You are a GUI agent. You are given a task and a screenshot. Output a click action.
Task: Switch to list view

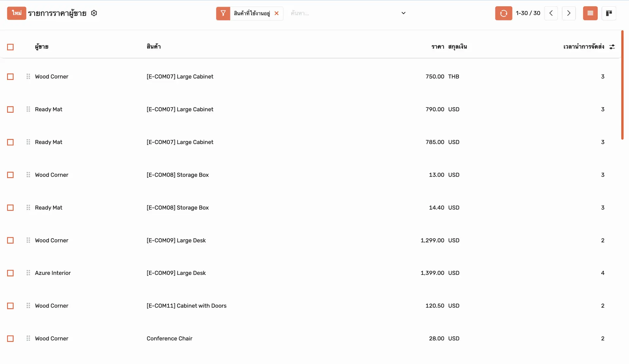(590, 13)
